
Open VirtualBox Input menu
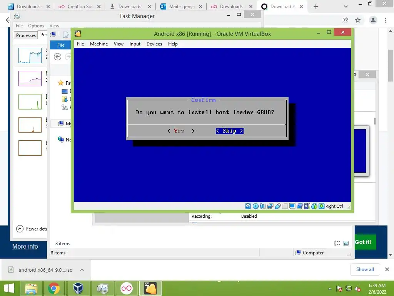[135, 44]
